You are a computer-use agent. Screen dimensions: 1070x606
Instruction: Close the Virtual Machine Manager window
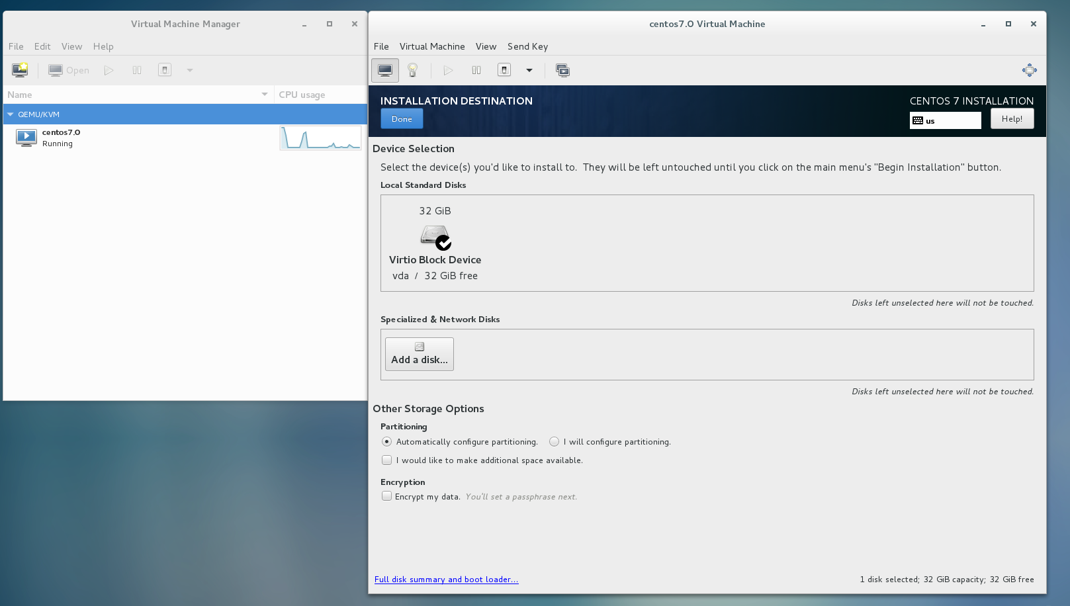click(355, 24)
